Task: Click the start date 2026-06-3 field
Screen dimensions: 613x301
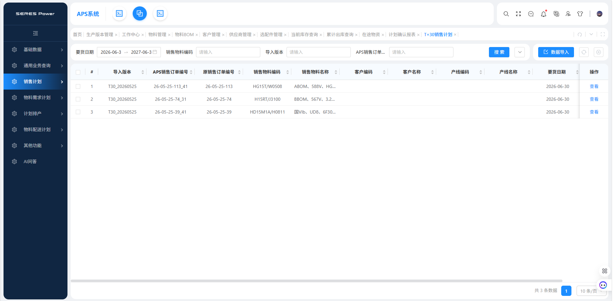Action: tap(111, 52)
